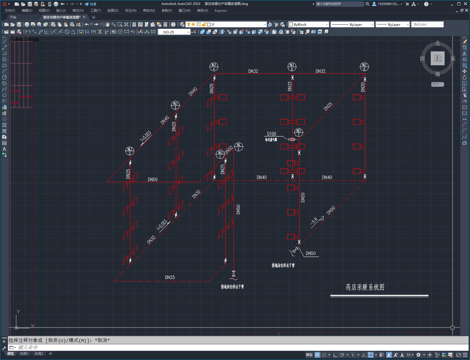The width and height of the screenshot is (470, 360).
Task: Click the Match Properties icon
Action: [x=72, y=24]
